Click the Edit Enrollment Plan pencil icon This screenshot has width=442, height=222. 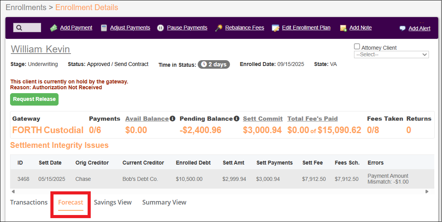(x=275, y=28)
